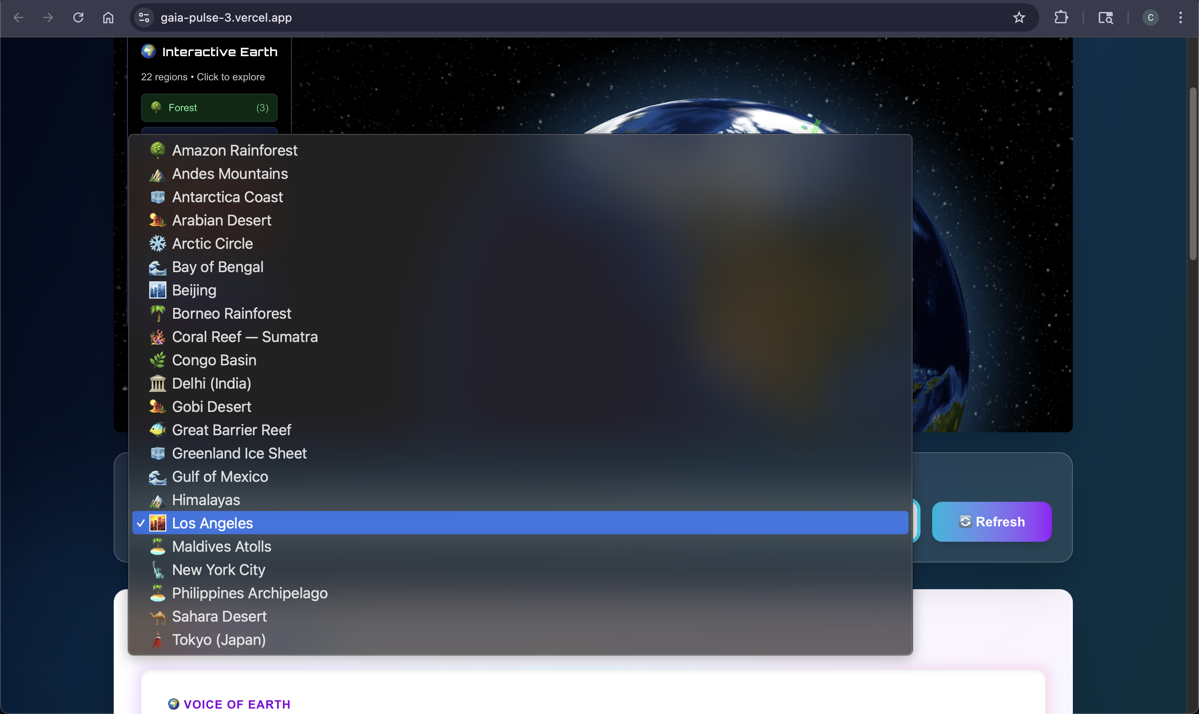Go to browser home icon
Viewport: 1199px width, 714px height.
[108, 18]
